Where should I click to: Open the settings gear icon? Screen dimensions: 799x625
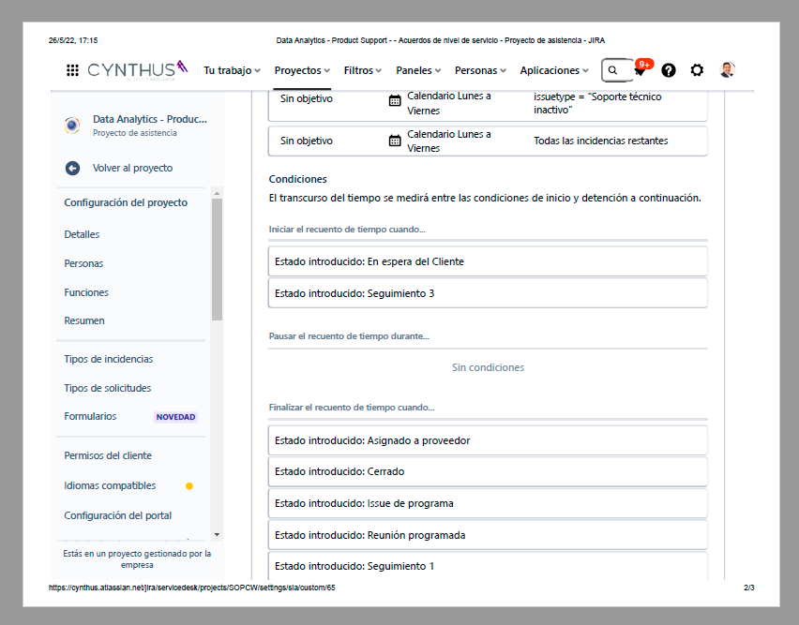(697, 70)
